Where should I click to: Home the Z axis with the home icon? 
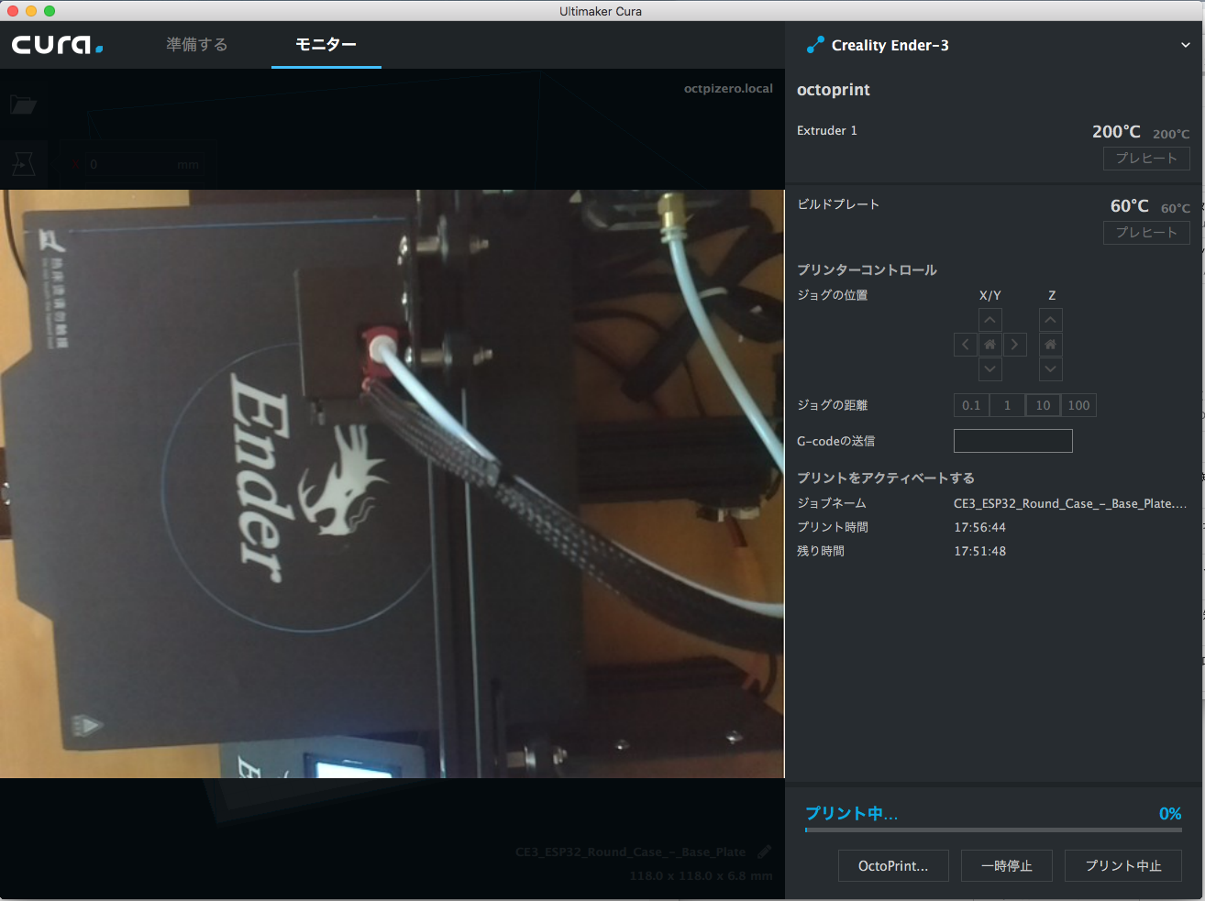coord(1050,344)
